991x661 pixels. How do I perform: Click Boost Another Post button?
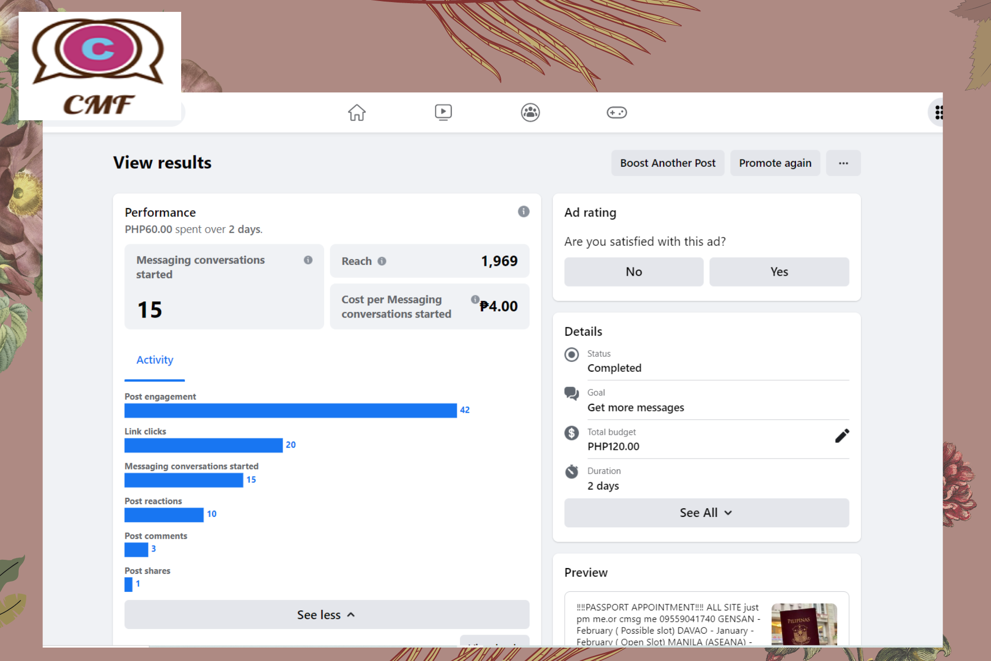pos(667,163)
